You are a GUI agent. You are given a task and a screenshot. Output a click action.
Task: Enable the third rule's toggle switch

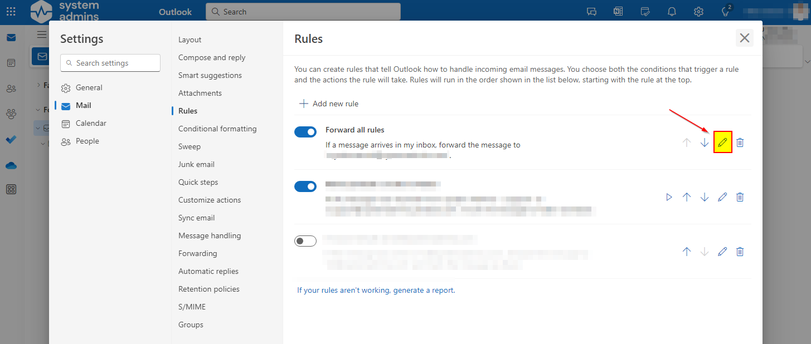pyautogui.click(x=305, y=241)
